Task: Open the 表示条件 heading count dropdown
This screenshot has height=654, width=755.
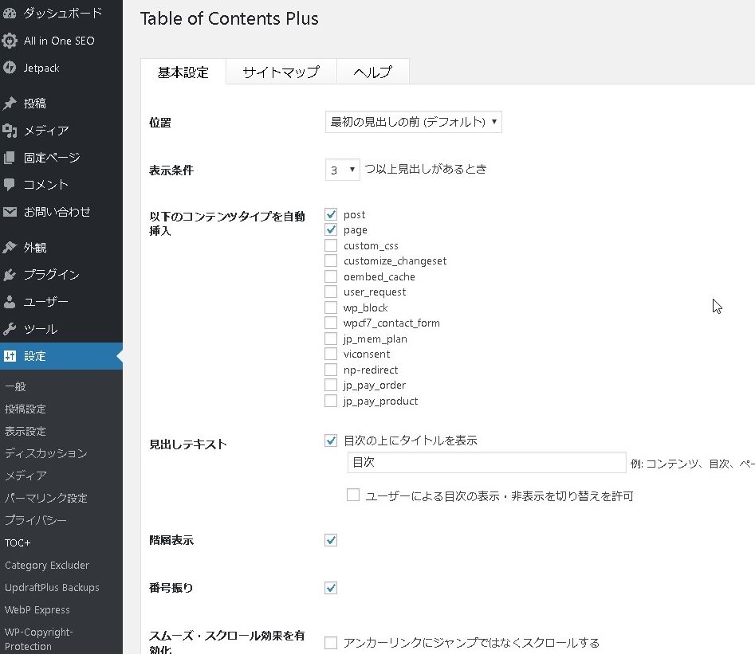Action: pyautogui.click(x=343, y=170)
